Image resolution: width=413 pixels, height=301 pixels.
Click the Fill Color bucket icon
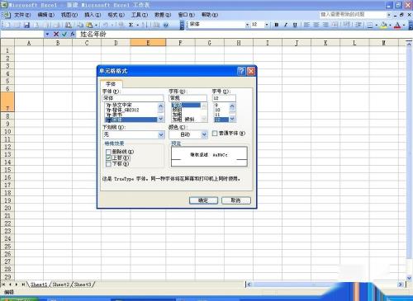click(x=383, y=25)
